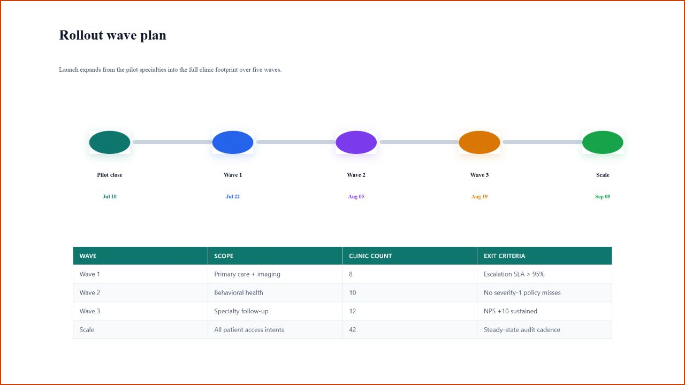
Task: Select the 'Aug 05' date text
Action: coord(356,196)
